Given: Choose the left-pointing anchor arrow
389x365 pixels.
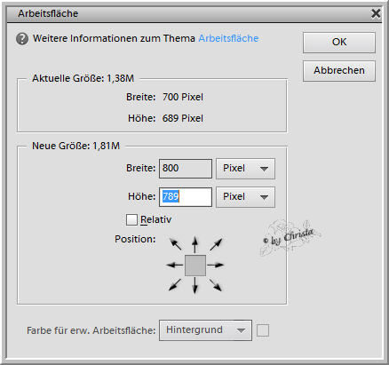Looking at the screenshot, I should point(175,265).
